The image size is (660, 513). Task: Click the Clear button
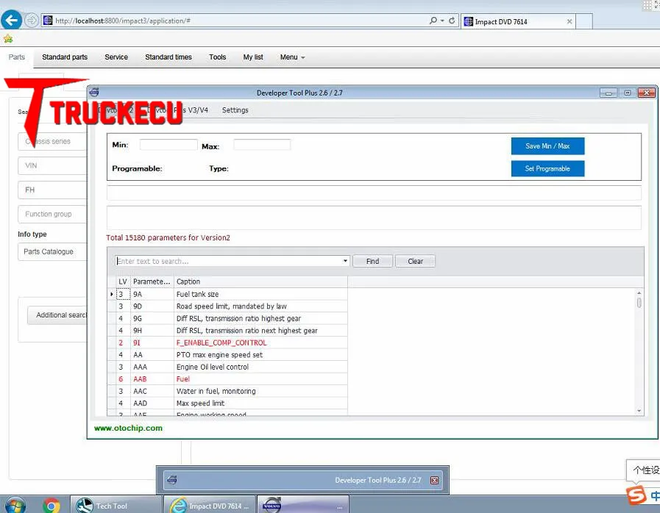415,261
